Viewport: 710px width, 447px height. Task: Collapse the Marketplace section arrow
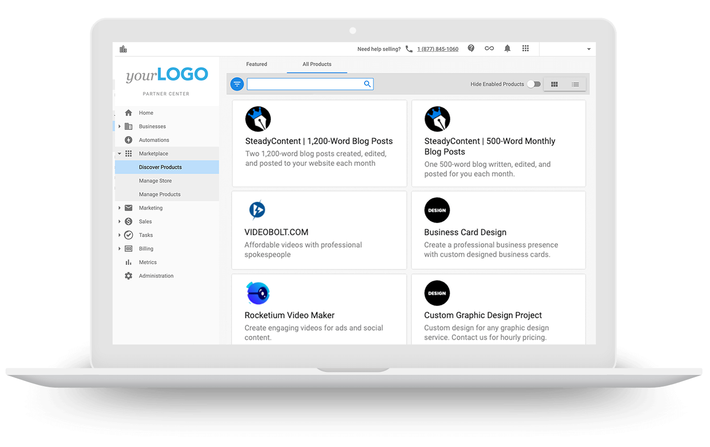[120, 154]
